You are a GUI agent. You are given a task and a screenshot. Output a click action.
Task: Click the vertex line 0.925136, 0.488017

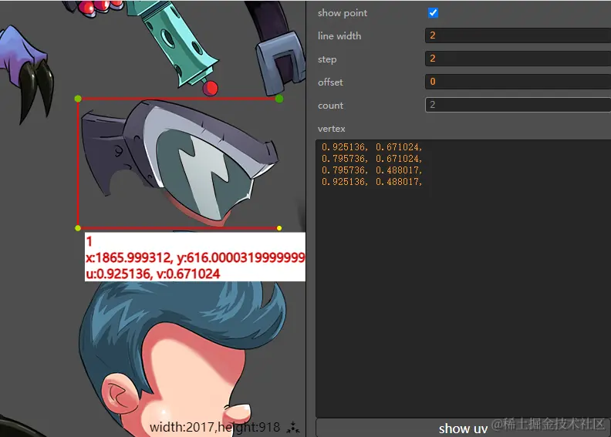coord(372,182)
